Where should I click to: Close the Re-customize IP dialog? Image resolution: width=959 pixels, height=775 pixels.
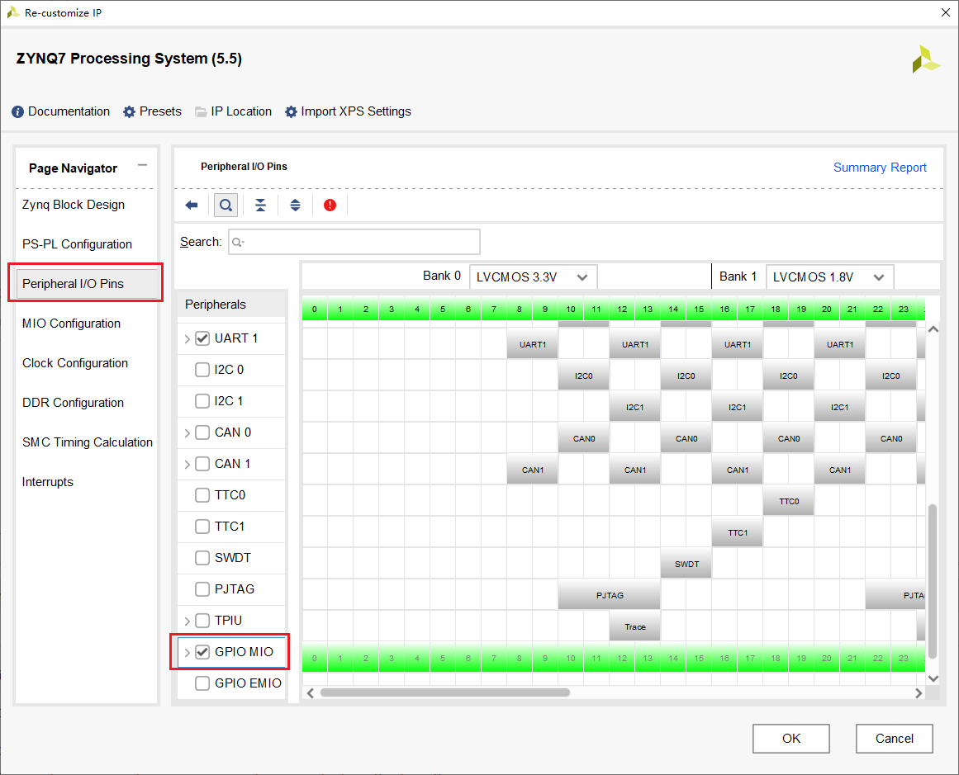(945, 12)
